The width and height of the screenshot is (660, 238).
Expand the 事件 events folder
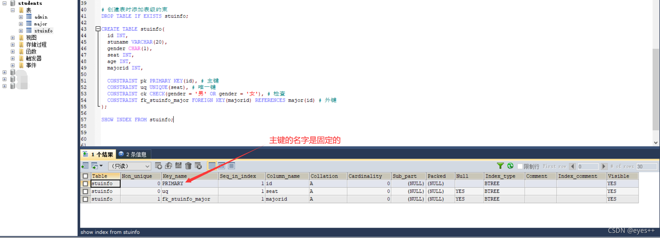(13, 65)
